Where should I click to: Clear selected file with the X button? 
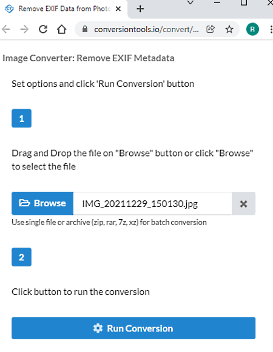pyautogui.click(x=243, y=203)
